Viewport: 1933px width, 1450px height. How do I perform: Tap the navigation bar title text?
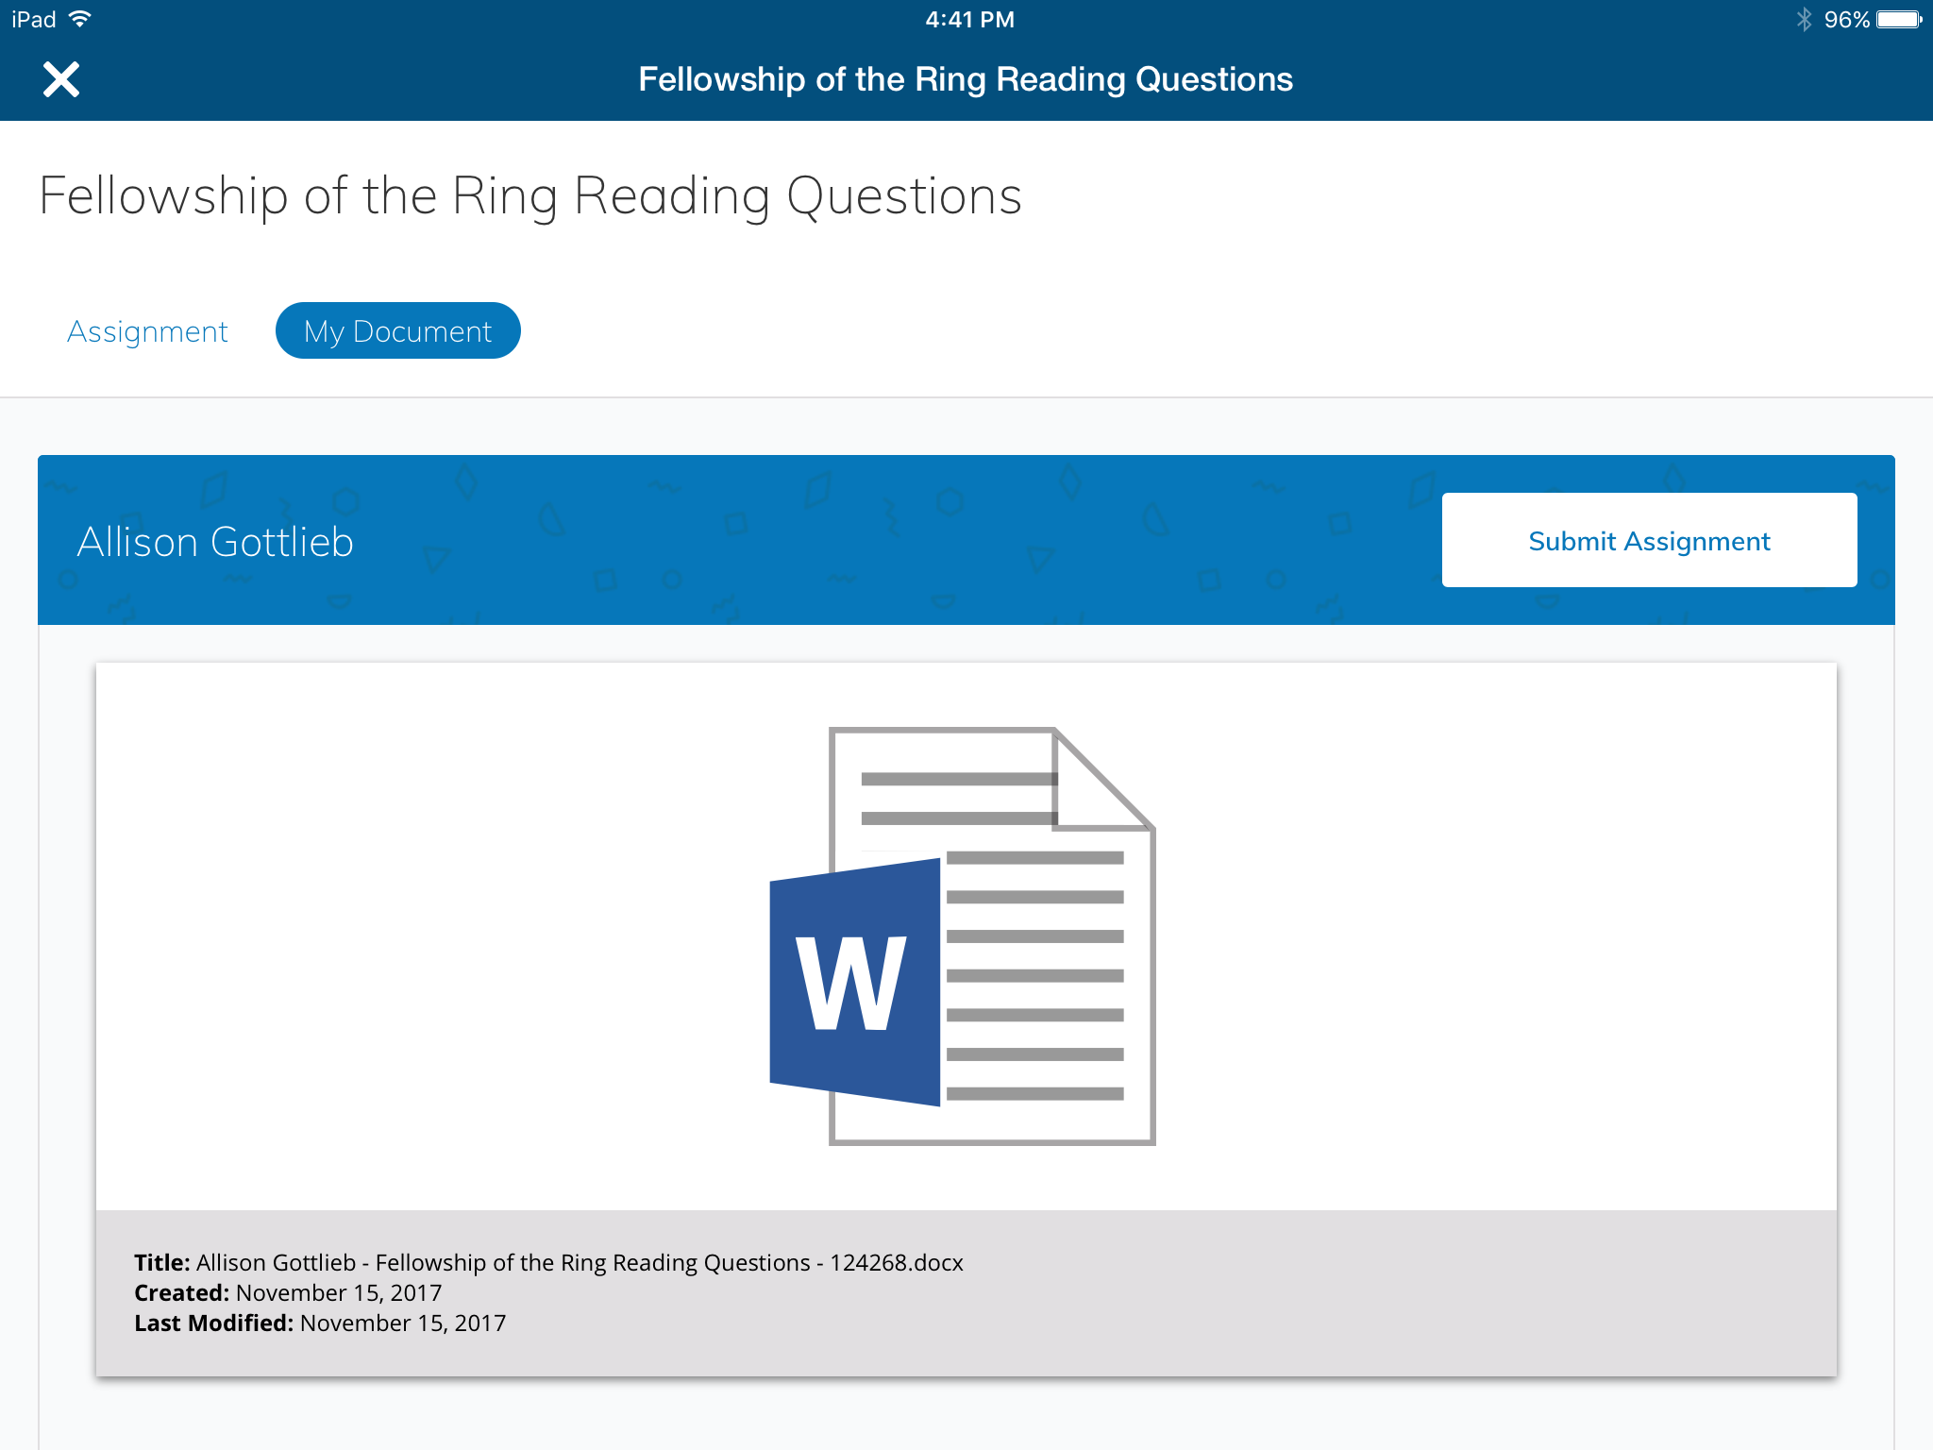tap(966, 79)
